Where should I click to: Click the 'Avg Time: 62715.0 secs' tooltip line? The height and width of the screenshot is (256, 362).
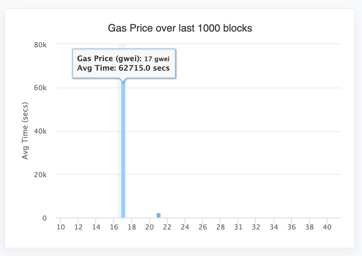tap(124, 68)
